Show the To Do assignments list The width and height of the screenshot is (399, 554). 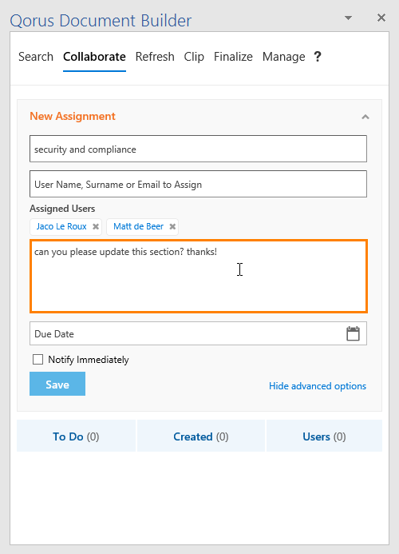(x=76, y=436)
